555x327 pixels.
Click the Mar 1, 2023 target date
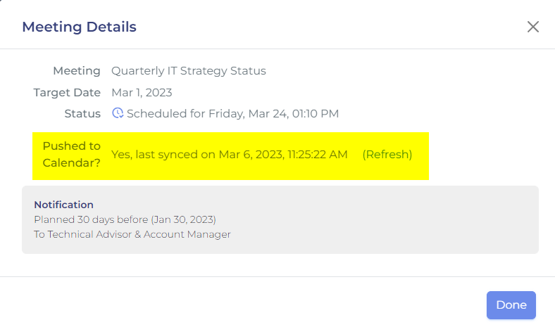142,93
